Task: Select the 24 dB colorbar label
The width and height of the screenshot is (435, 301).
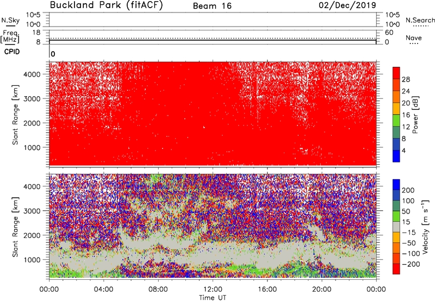Action: (x=406, y=91)
